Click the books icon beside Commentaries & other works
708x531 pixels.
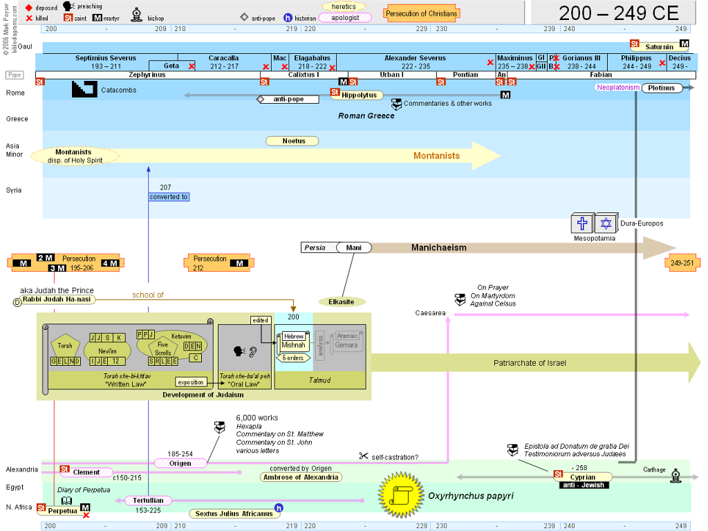point(396,104)
